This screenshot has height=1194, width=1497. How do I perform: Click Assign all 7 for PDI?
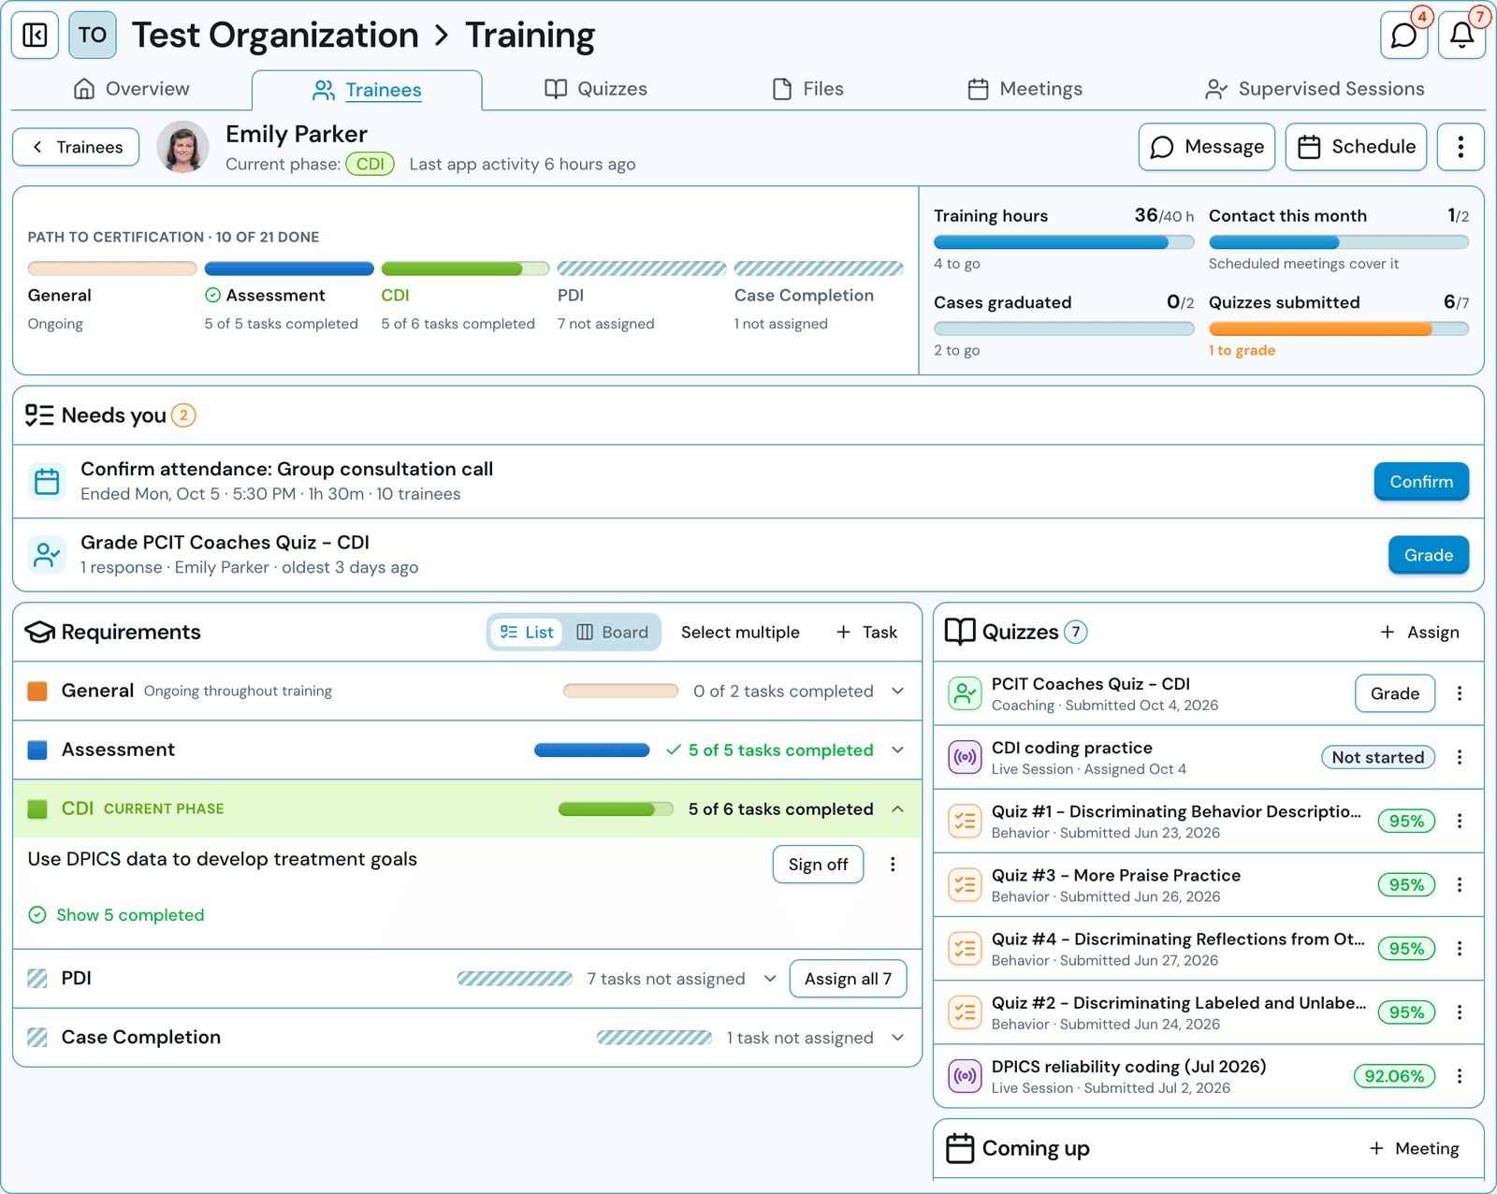tap(848, 979)
